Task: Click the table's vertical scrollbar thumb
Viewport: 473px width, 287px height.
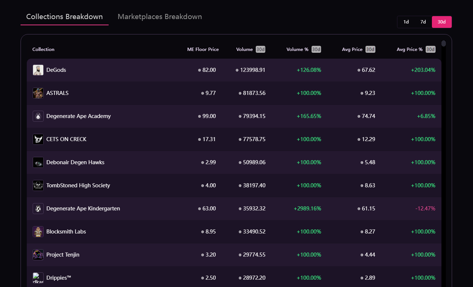Action: 444,44
